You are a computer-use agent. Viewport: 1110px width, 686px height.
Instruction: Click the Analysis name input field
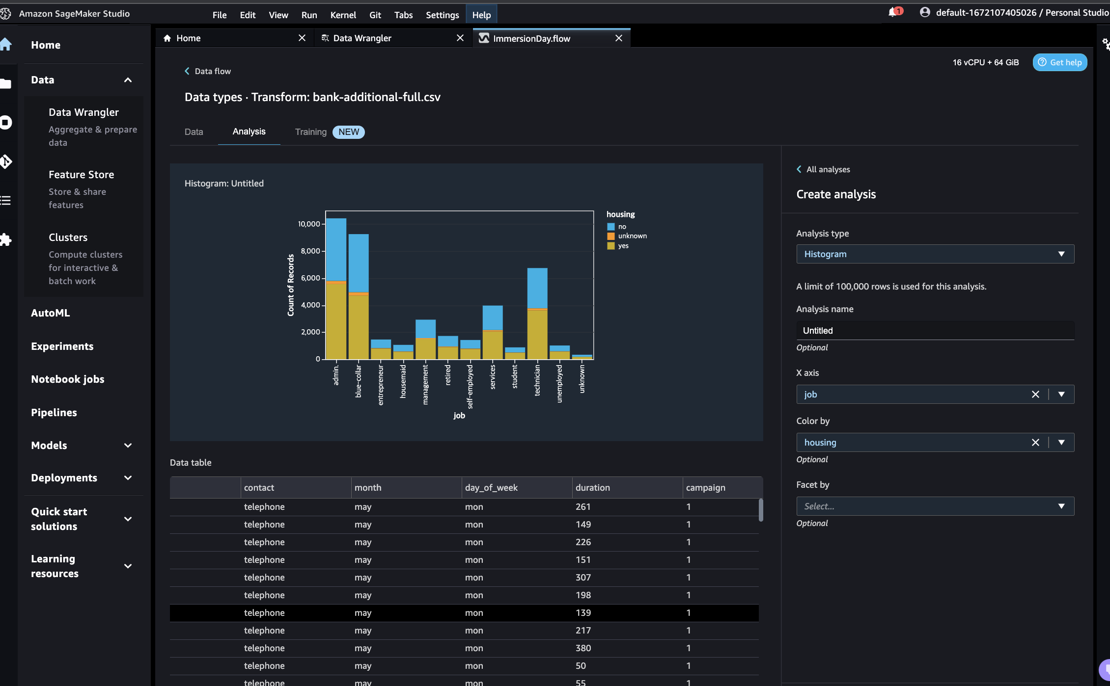pos(935,331)
